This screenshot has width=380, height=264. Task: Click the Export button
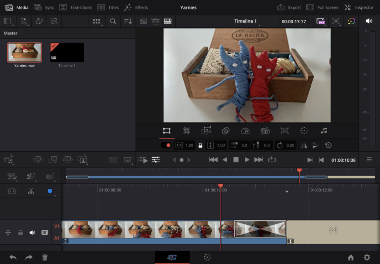289,7
